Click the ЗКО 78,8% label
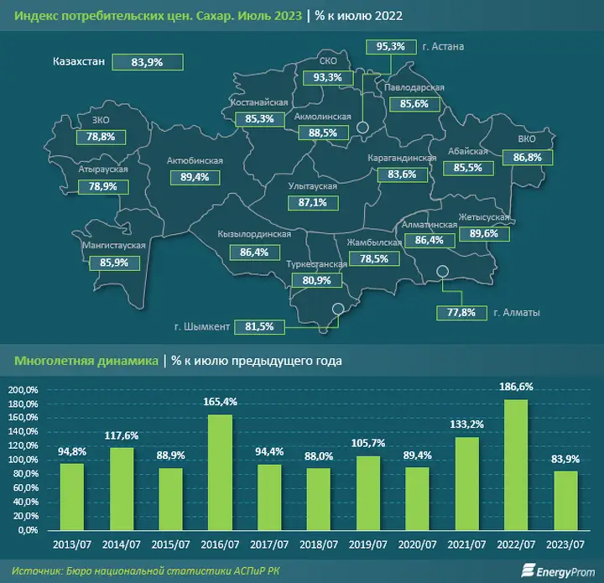This screenshot has height=583, width=604. [101, 137]
